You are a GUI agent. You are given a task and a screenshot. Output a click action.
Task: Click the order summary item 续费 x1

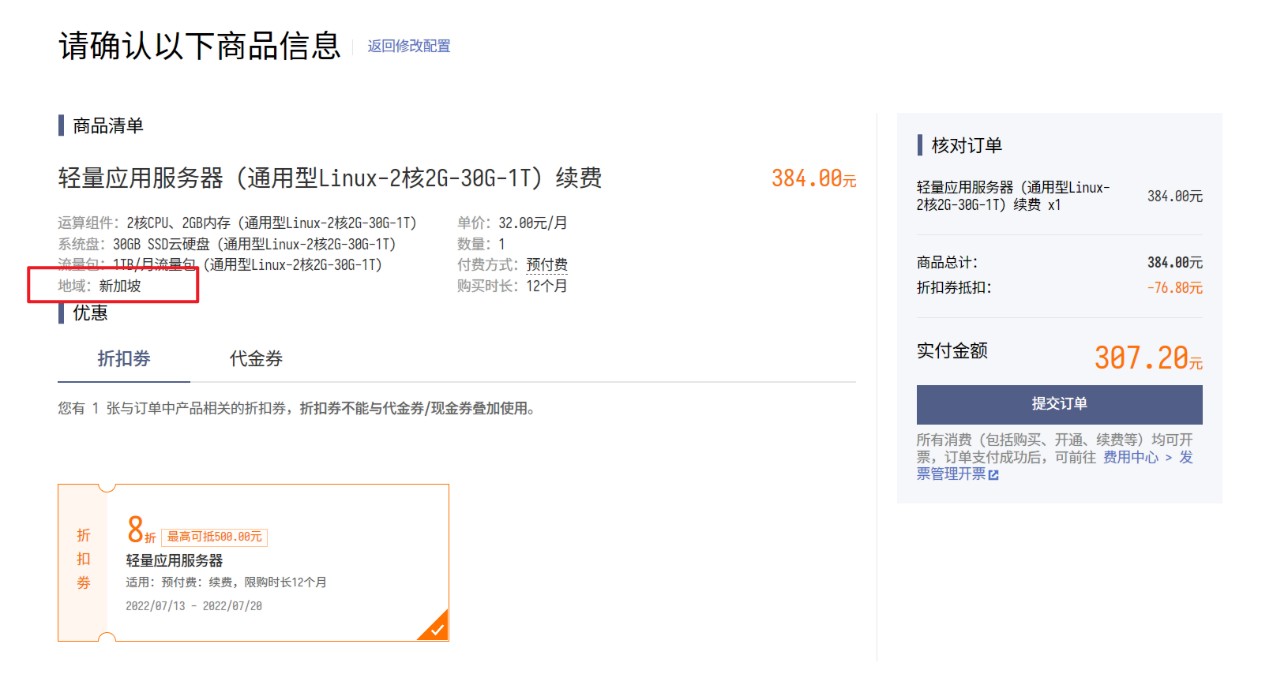(x=1013, y=196)
